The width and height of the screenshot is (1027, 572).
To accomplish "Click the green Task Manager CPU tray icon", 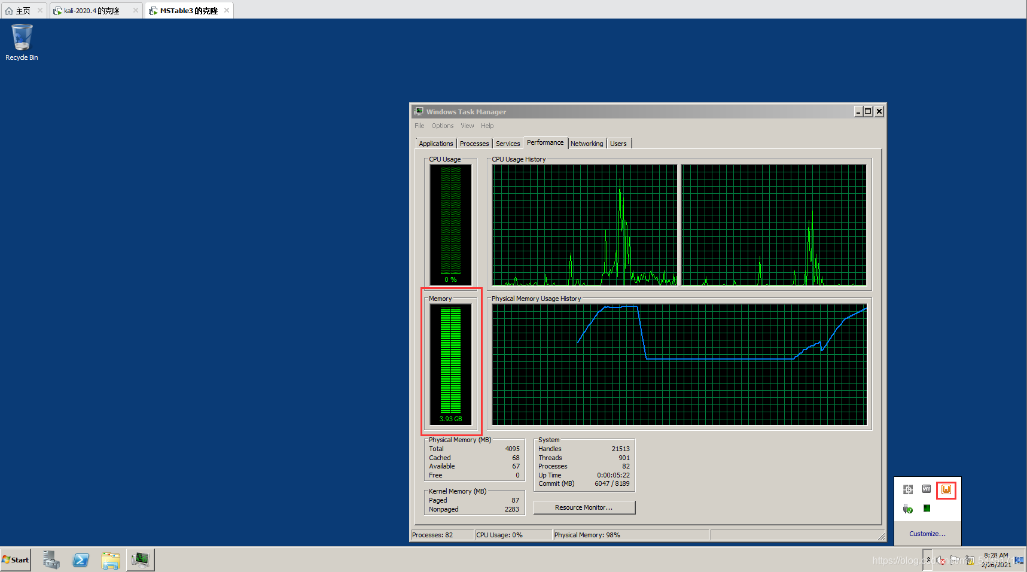I will [x=927, y=508].
